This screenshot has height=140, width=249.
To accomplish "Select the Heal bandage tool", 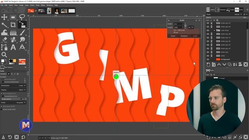I will click(13, 40).
